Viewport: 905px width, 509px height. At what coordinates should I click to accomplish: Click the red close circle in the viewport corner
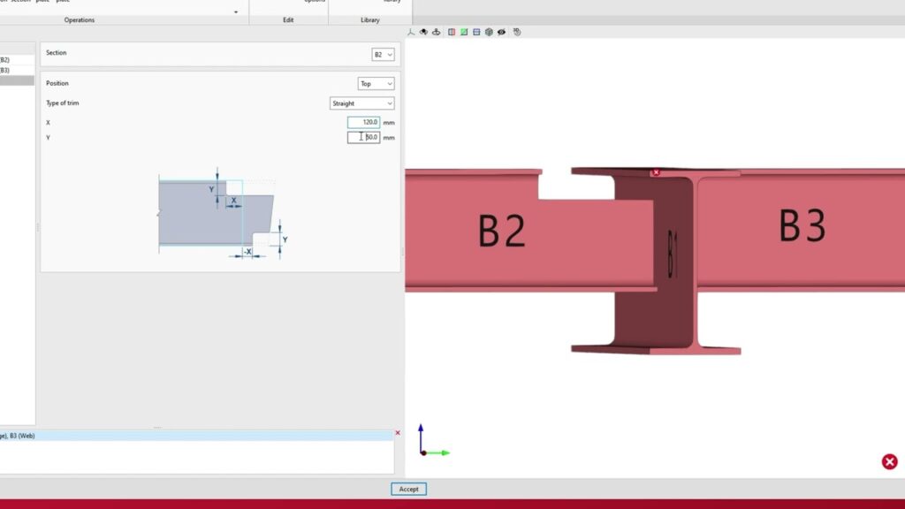[889, 461]
